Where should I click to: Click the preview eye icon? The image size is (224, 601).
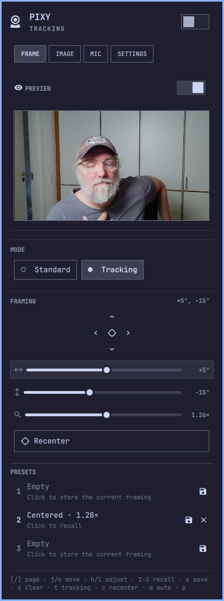click(x=18, y=88)
